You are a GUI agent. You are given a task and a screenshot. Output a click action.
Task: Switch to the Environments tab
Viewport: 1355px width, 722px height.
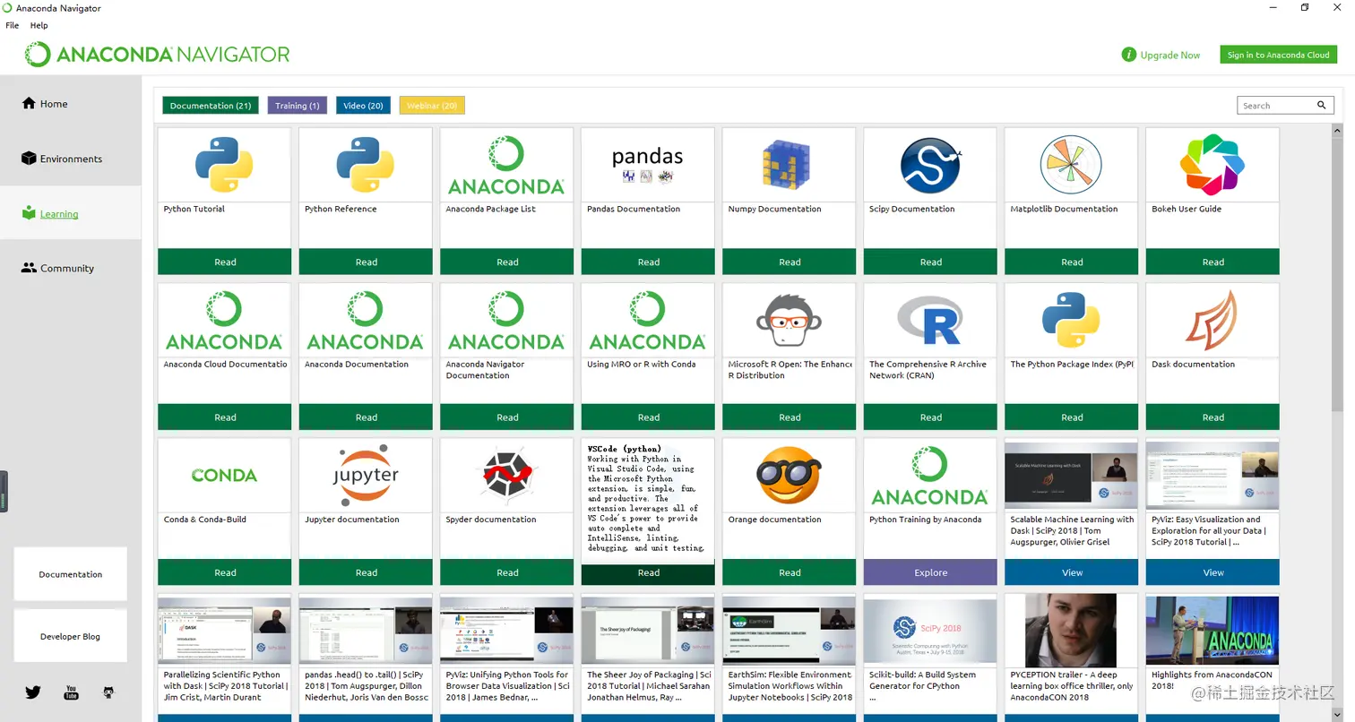point(71,159)
